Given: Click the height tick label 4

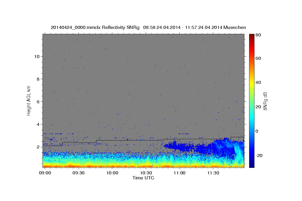Looking at the screenshot, I should pos(38,124).
